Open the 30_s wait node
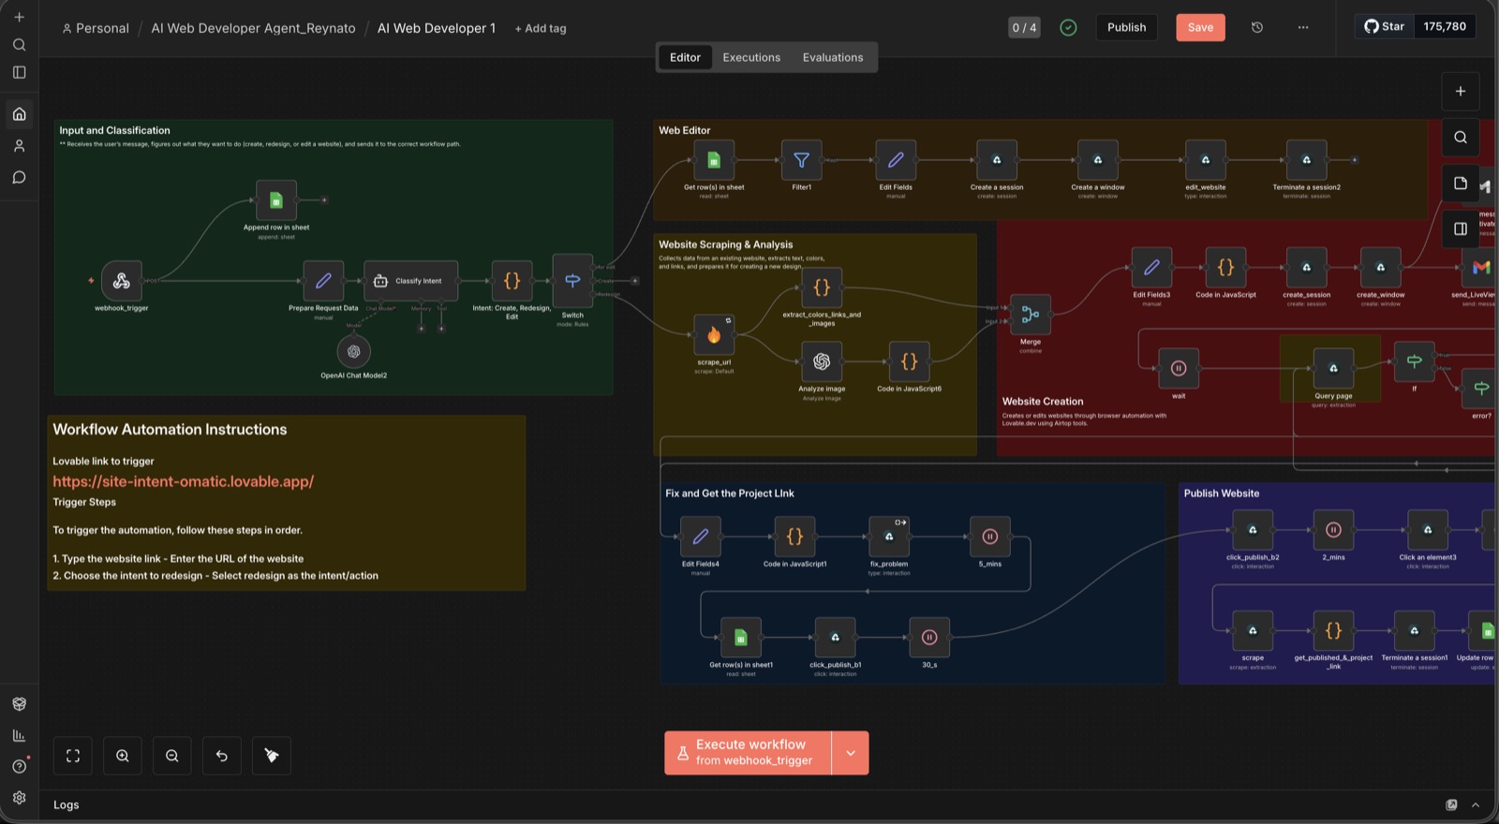Viewport: 1499px width, 824px height. [x=929, y=638]
